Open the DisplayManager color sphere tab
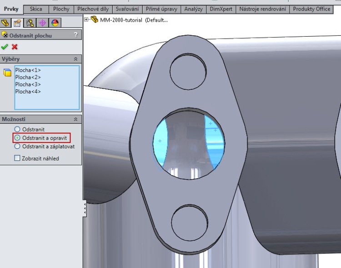This screenshot has width=341, height=268. pos(55,23)
